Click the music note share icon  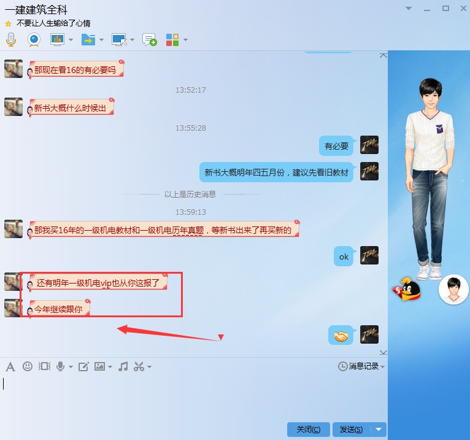pos(123,366)
